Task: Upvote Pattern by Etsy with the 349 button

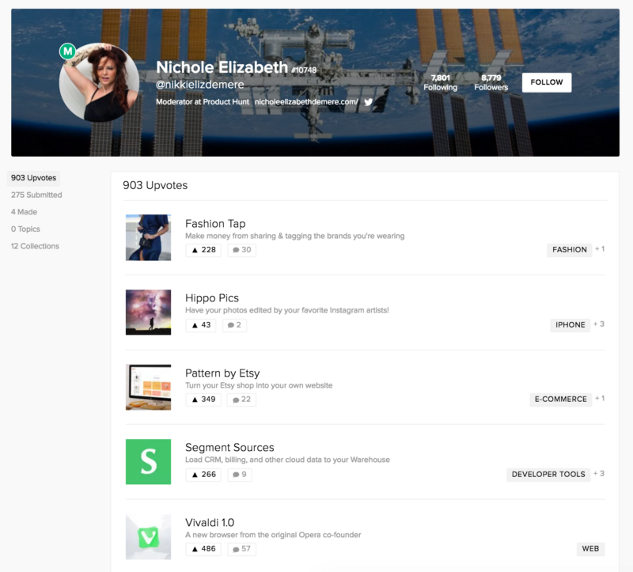Action: [x=203, y=400]
